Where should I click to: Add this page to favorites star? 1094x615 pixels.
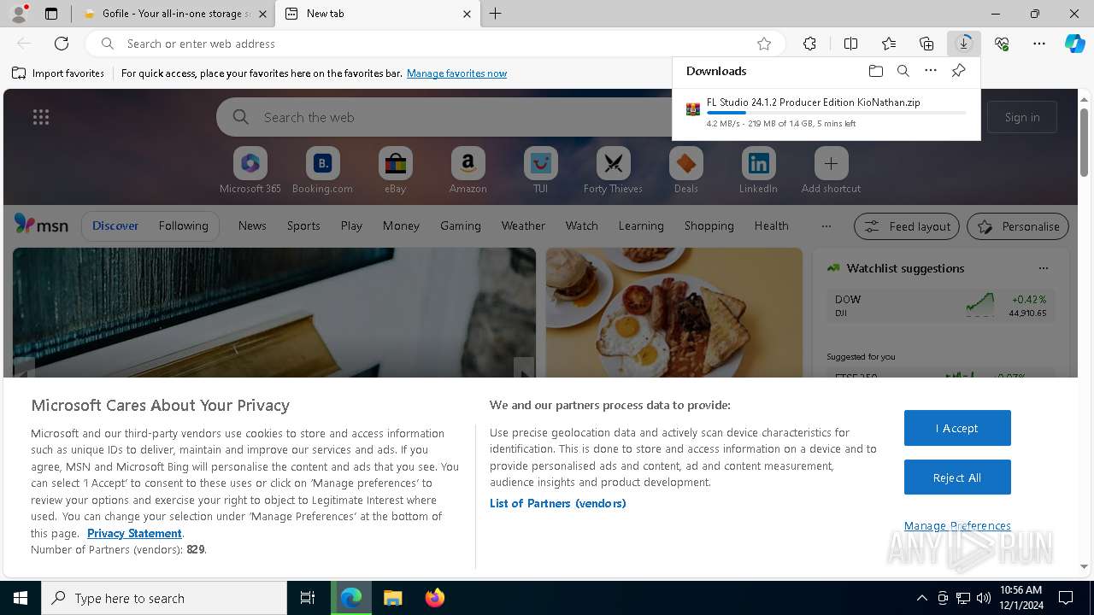[764, 44]
